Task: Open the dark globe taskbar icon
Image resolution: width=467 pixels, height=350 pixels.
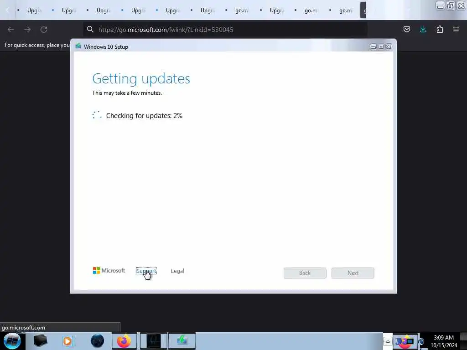Action: 97,341
